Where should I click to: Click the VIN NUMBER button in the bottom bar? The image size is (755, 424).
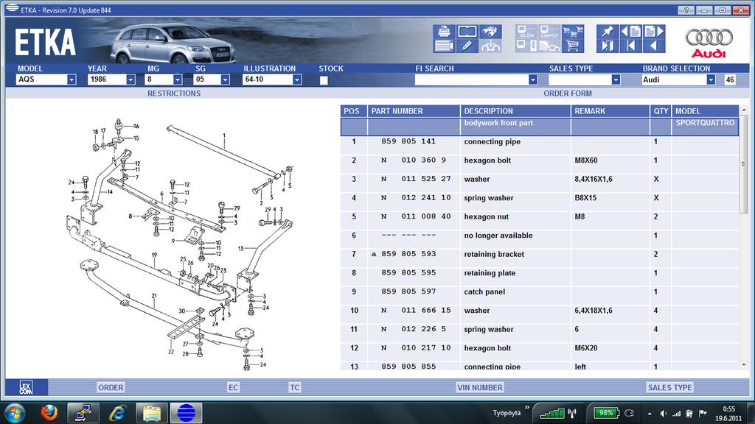[x=479, y=387]
